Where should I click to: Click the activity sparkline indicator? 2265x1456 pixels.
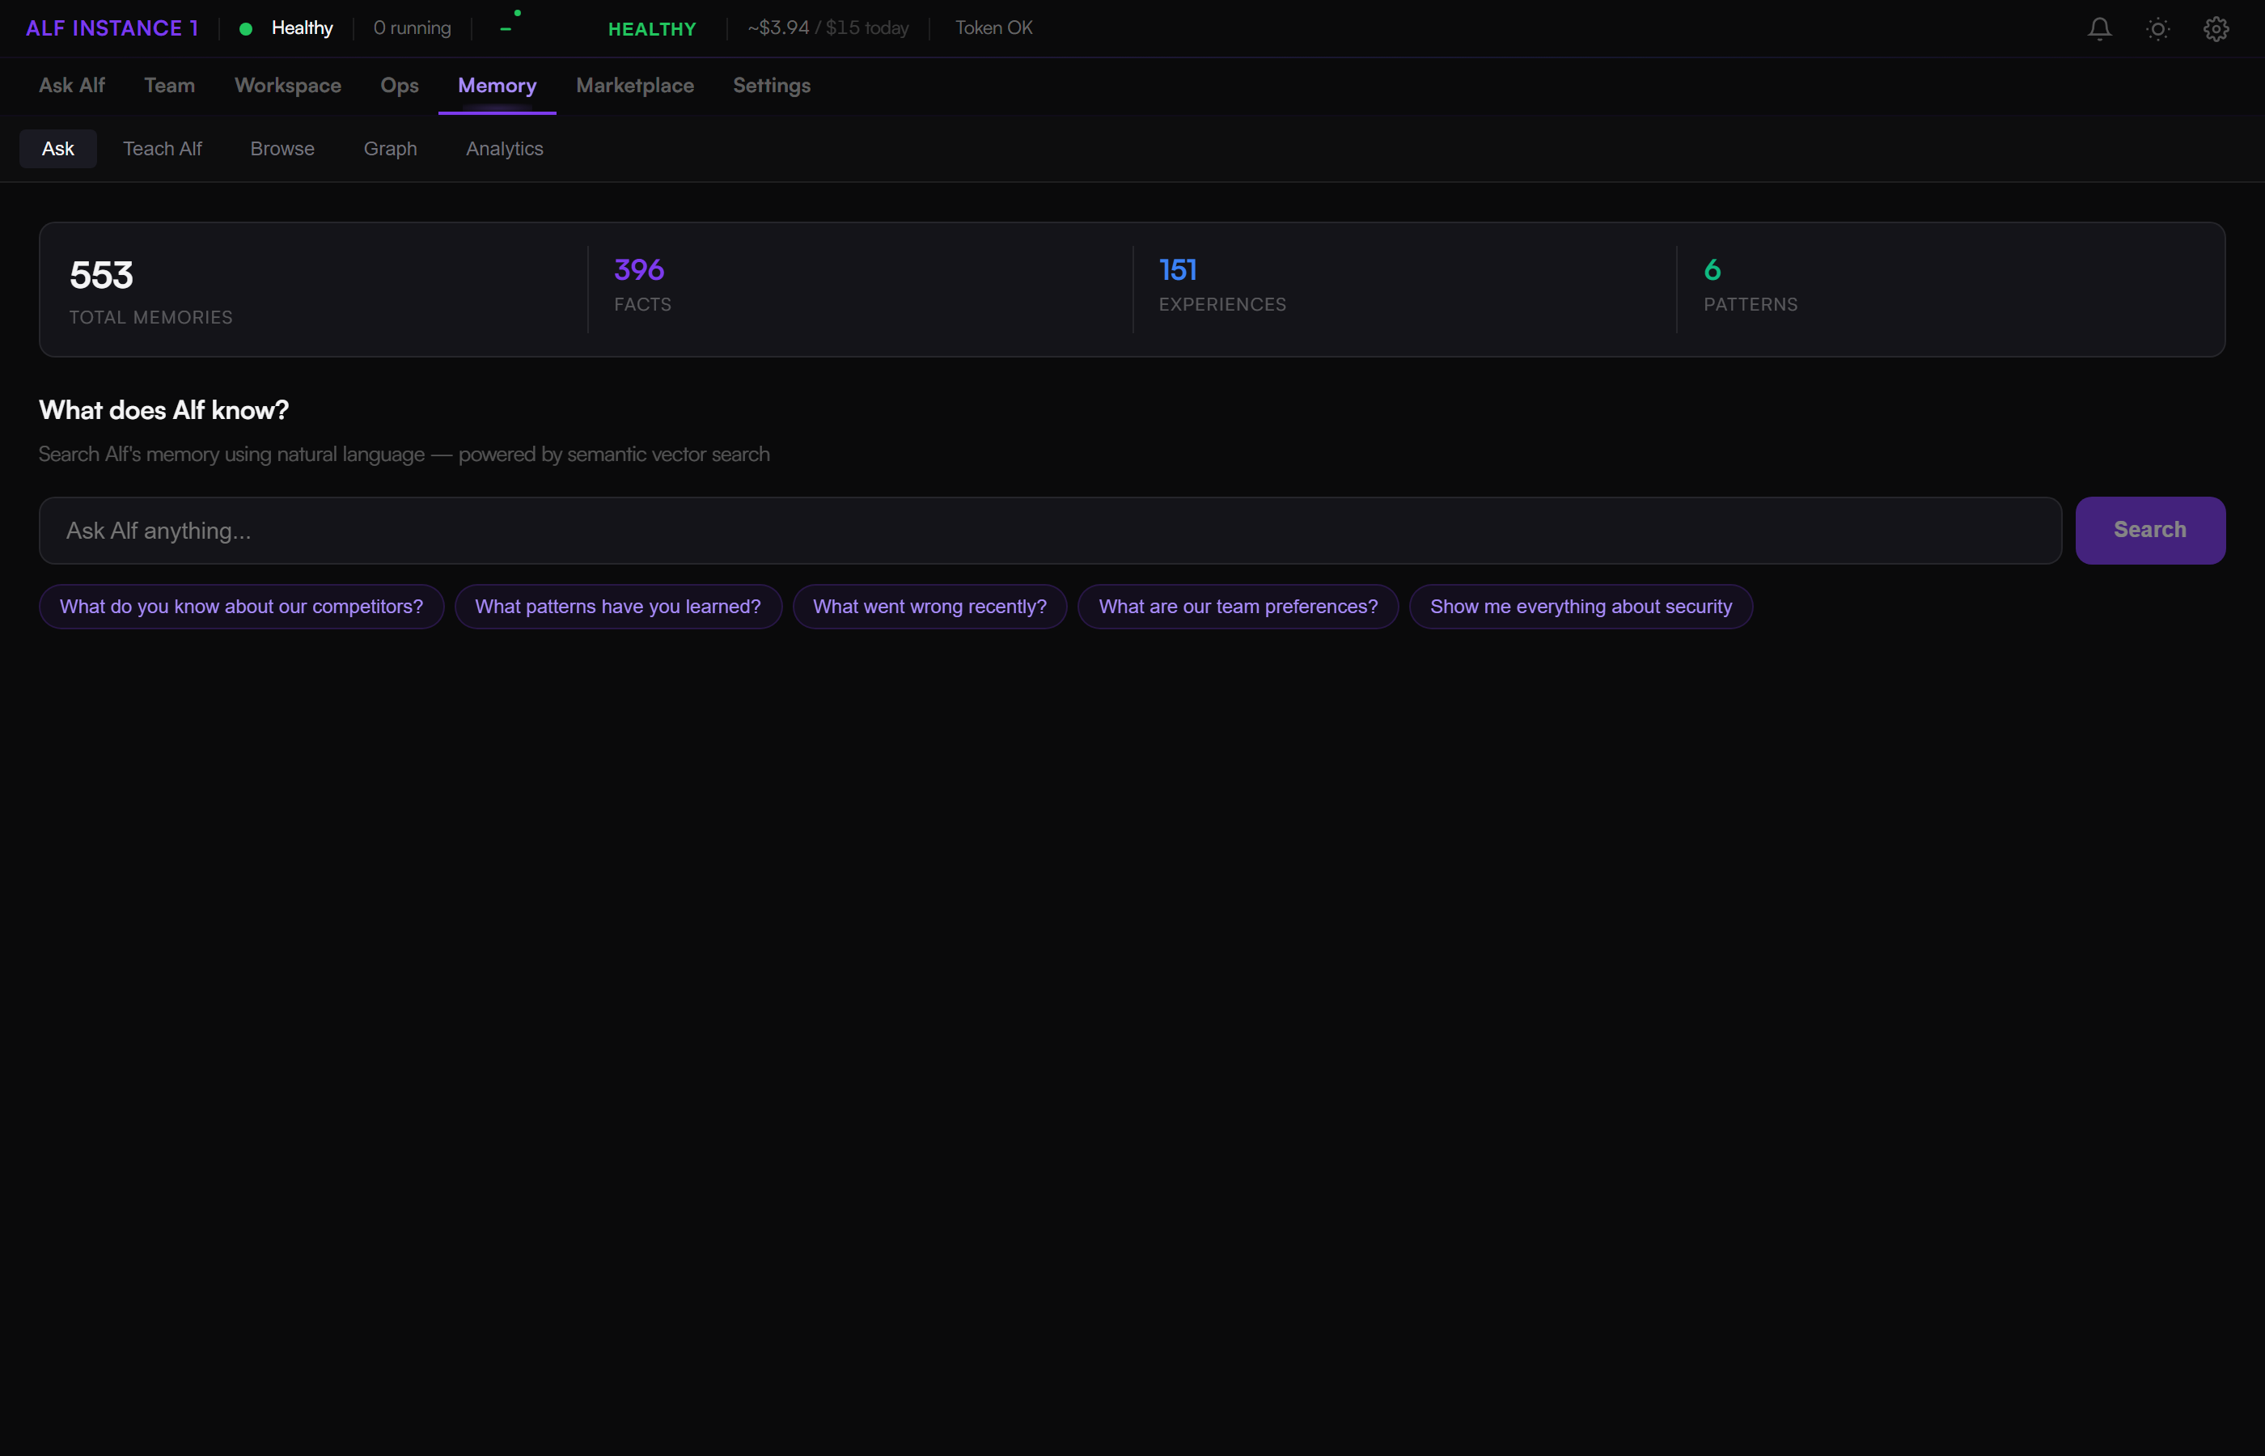click(510, 23)
